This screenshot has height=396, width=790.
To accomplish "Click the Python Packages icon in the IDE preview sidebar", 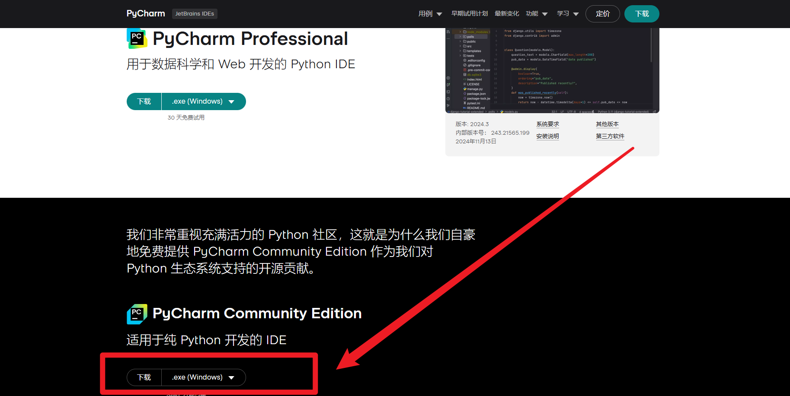I will [448, 78].
